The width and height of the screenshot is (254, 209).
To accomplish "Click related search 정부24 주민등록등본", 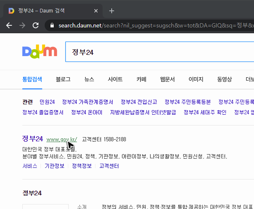I will tap(188, 102).
